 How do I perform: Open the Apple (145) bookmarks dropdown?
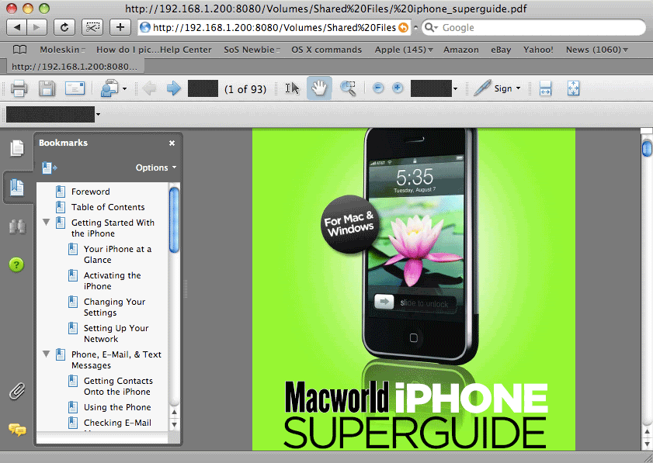[x=404, y=50]
